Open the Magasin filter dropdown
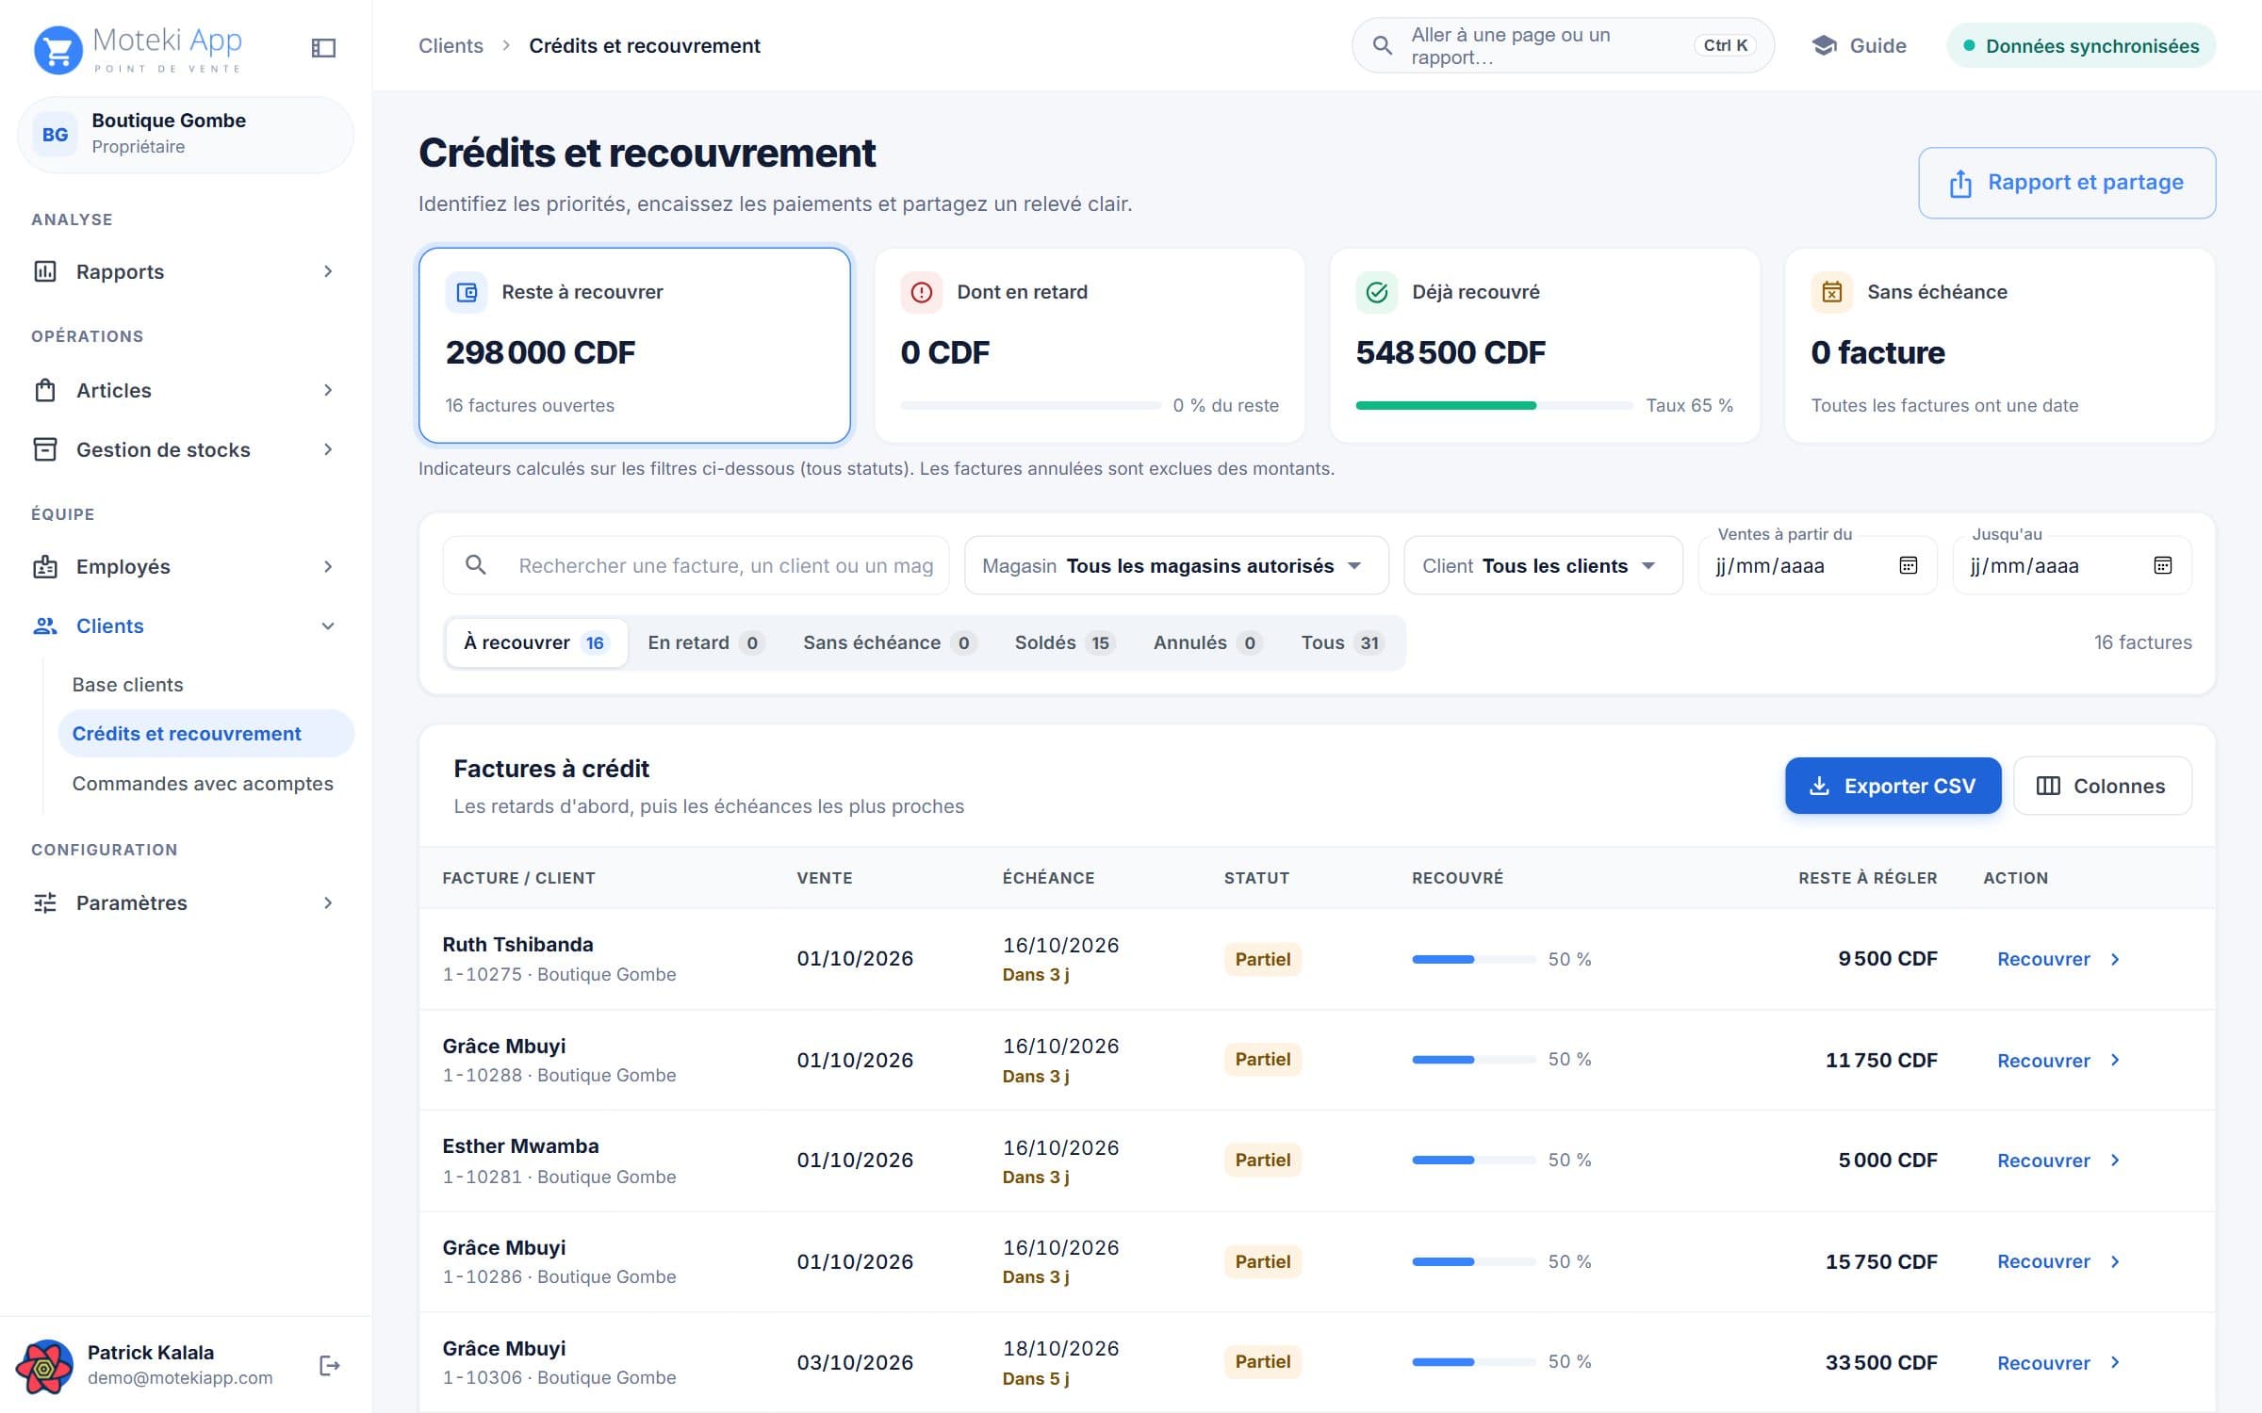Image resolution: width=2262 pixels, height=1413 pixels. tap(1176, 565)
